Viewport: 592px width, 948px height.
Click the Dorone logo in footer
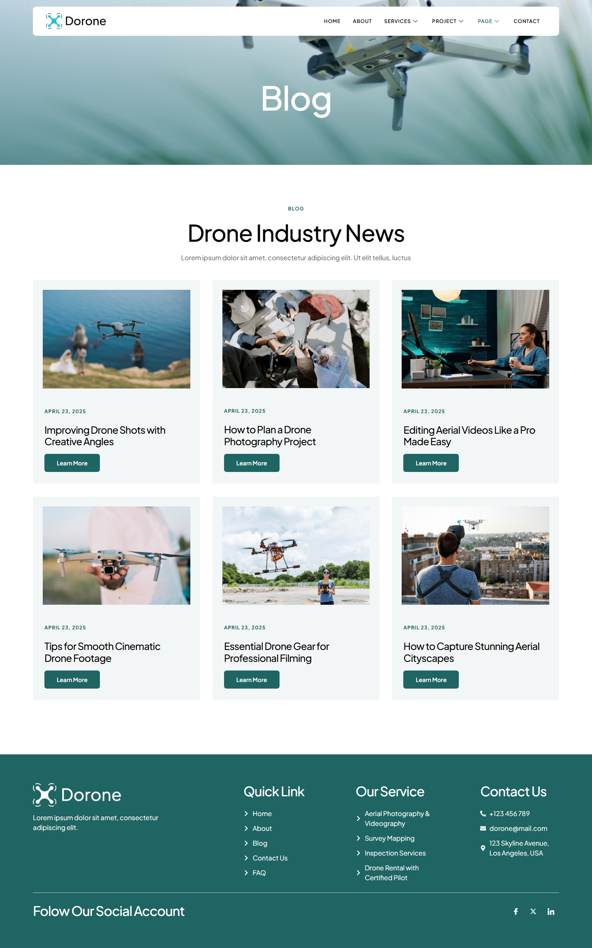(x=77, y=795)
